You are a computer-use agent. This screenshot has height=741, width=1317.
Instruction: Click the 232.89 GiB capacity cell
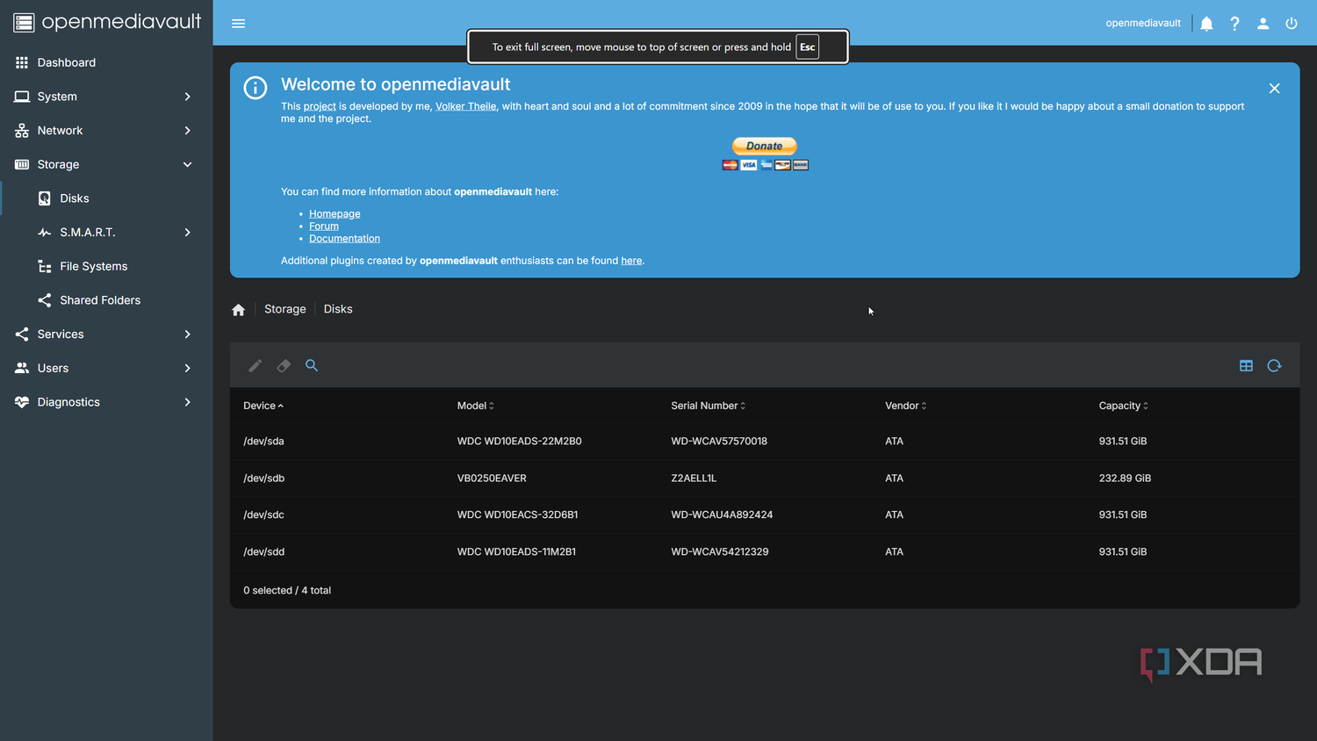point(1125,478)
